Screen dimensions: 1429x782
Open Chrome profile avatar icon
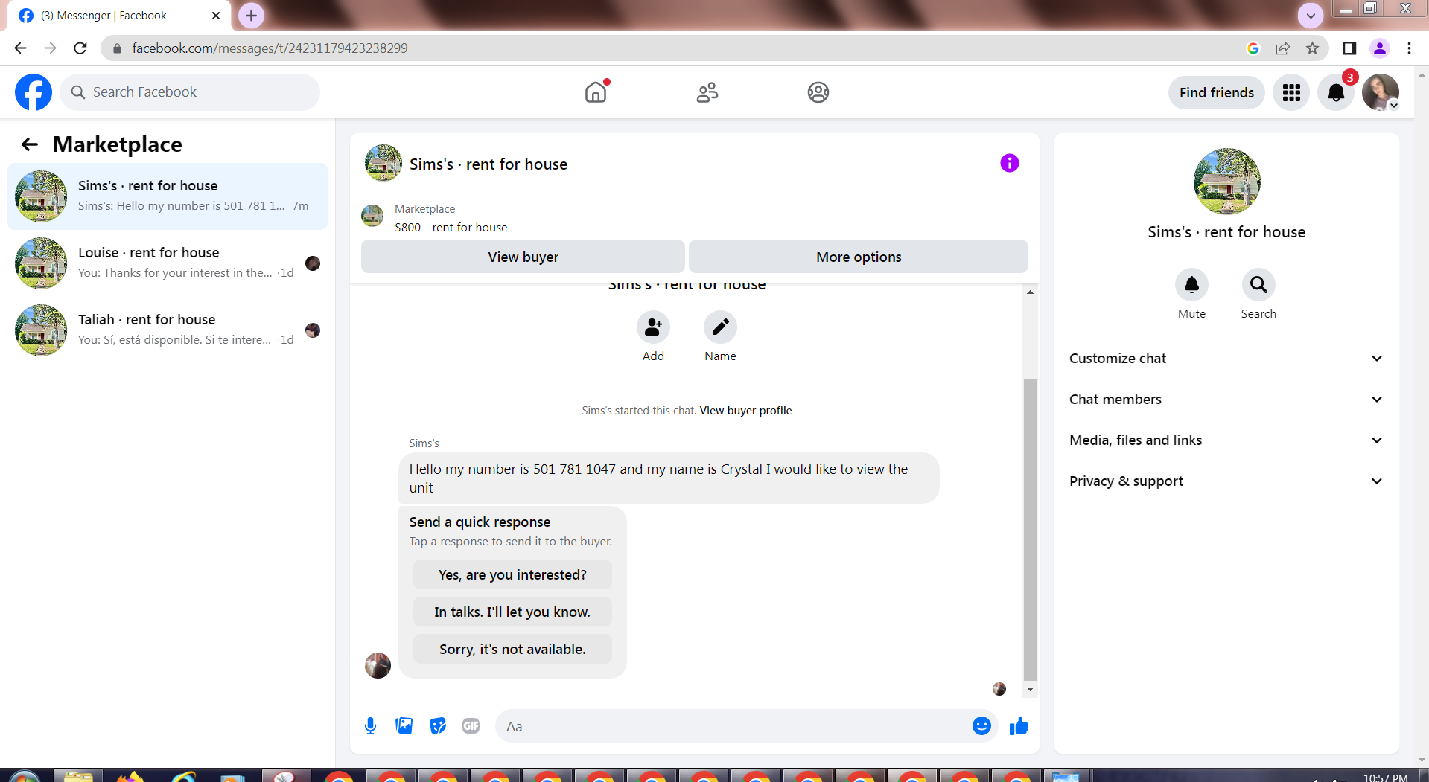[x=1379, y=48]
